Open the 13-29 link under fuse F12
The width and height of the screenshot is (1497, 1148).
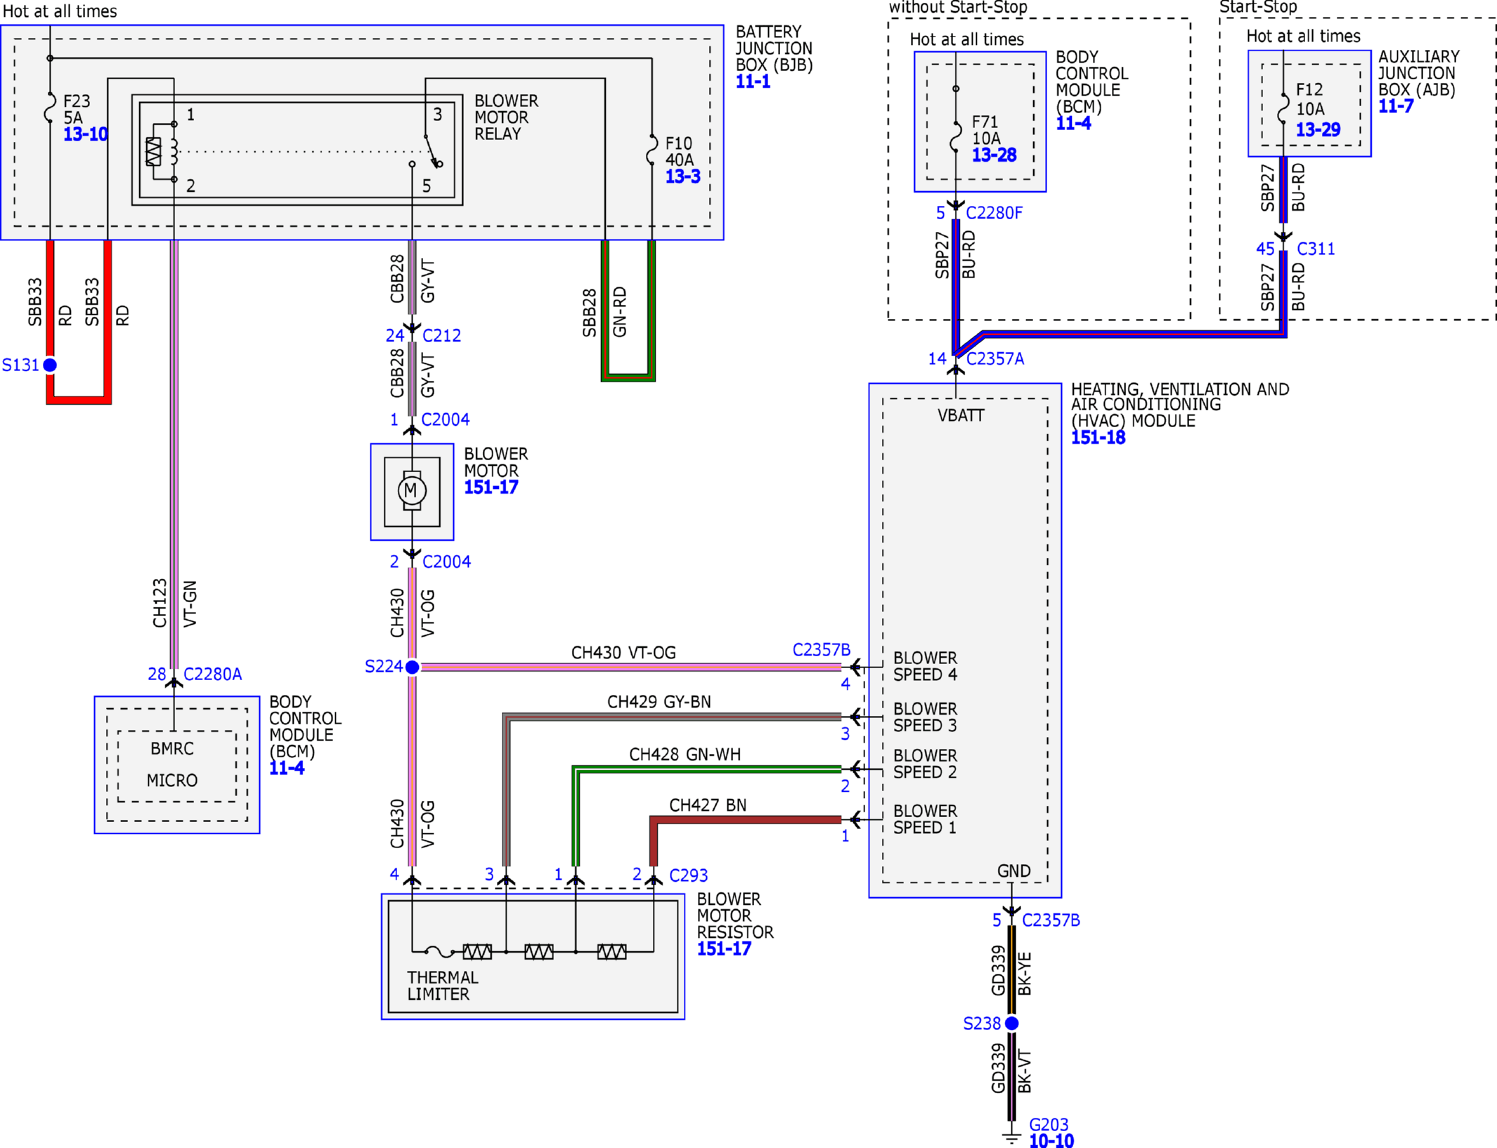point(1318,130)
